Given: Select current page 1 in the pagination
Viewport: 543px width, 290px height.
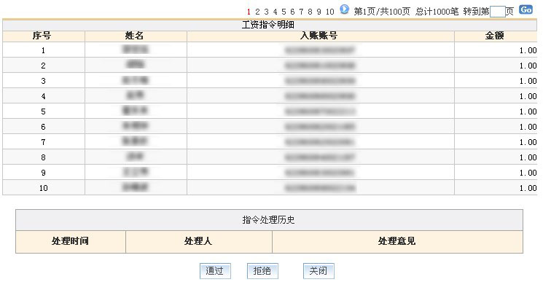Looking at the screenshot, I should [249, 12].
